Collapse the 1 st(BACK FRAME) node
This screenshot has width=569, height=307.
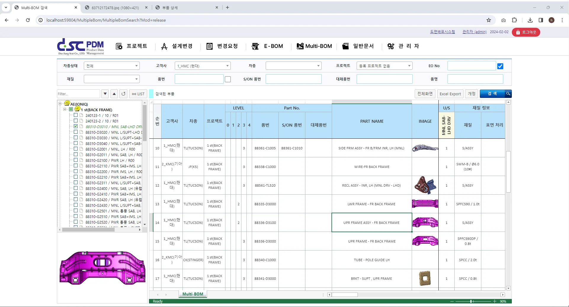(x=65, y=109)
